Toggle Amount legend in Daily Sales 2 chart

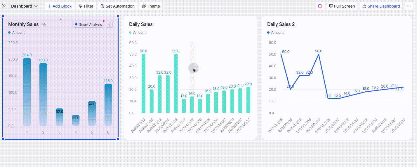[x=276, y=33]
